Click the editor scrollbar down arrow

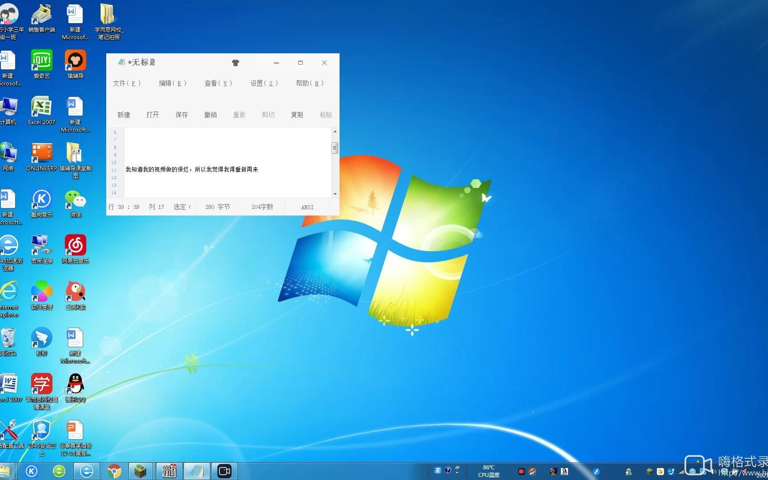click(335, 194)
